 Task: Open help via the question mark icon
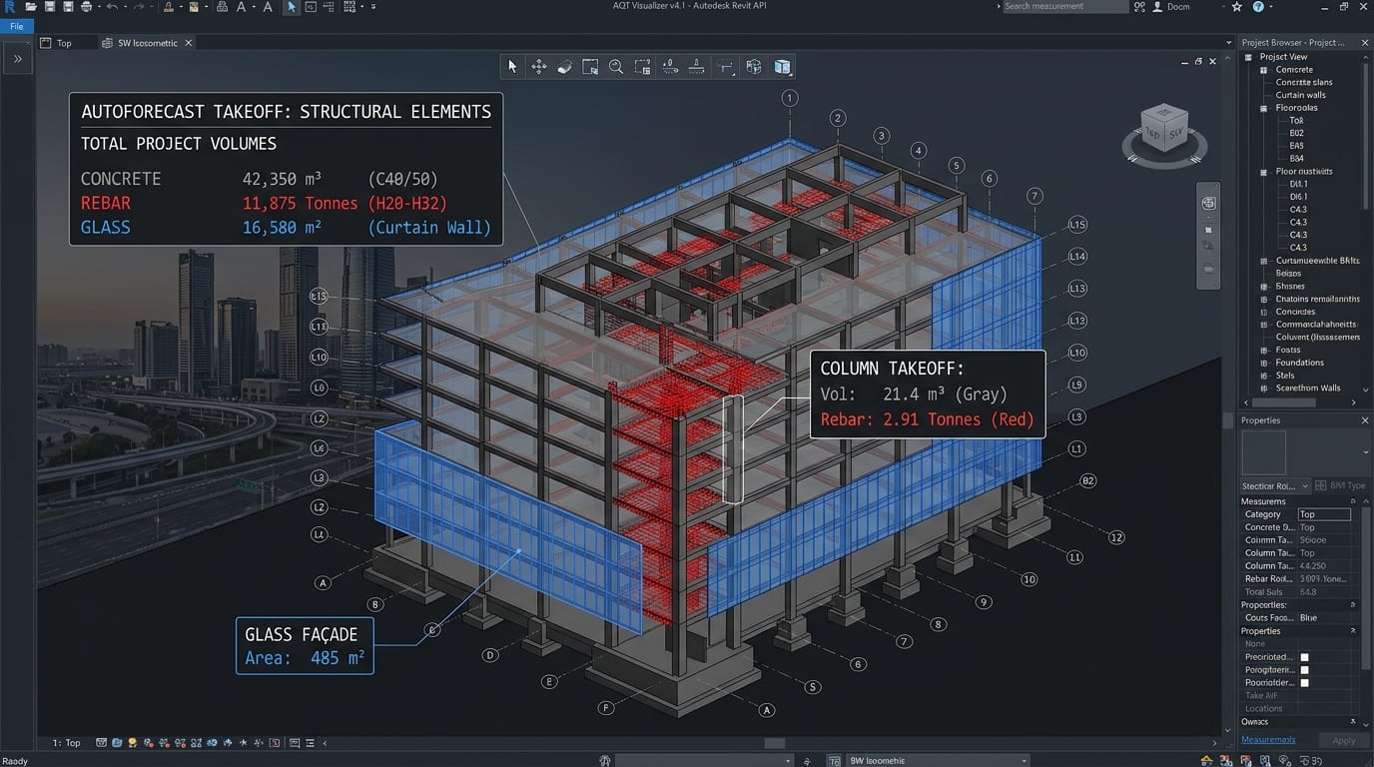tap(1258, 7)
